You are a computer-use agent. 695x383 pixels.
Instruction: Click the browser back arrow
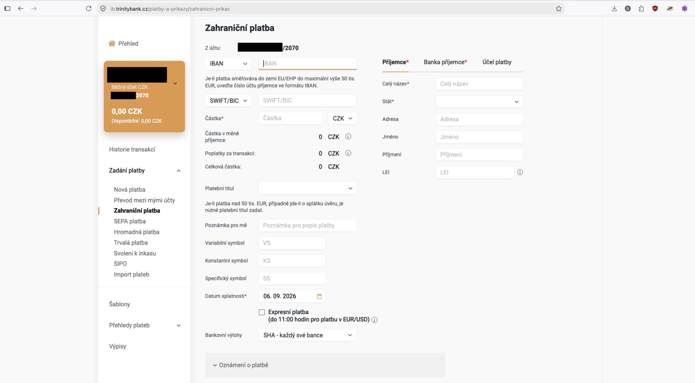pyautogui.click(x=20, y=9)
